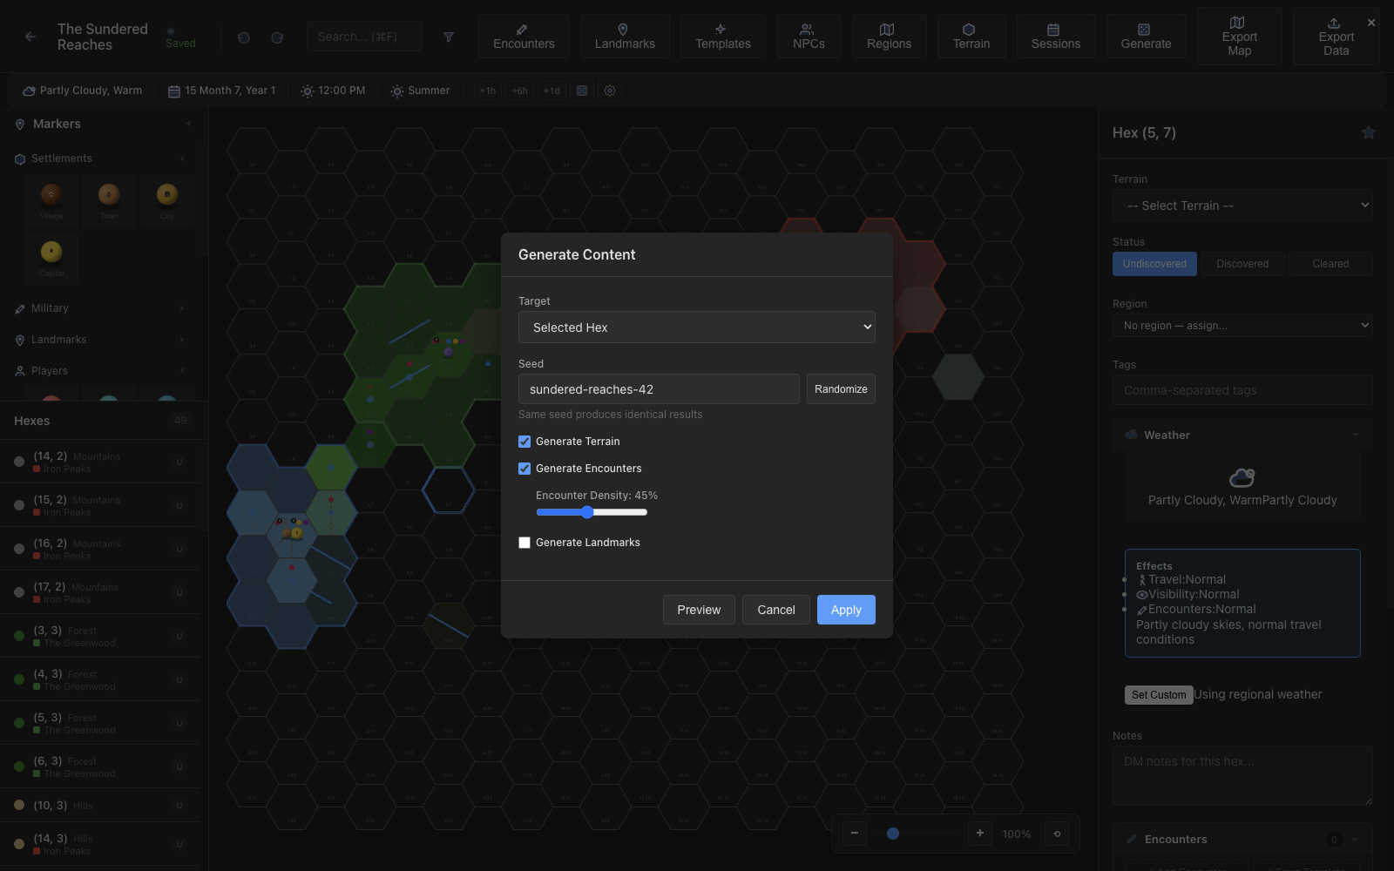Viewport: 1394px width, 871px height.
Task: Open the Select Terrain dropdown
Action: click(x=1242, y=206)
